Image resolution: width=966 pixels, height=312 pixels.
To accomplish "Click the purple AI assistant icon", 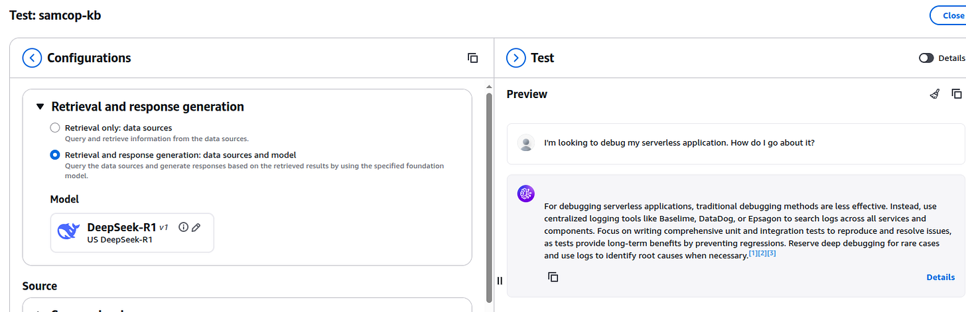I will click(x=526, y=193).
